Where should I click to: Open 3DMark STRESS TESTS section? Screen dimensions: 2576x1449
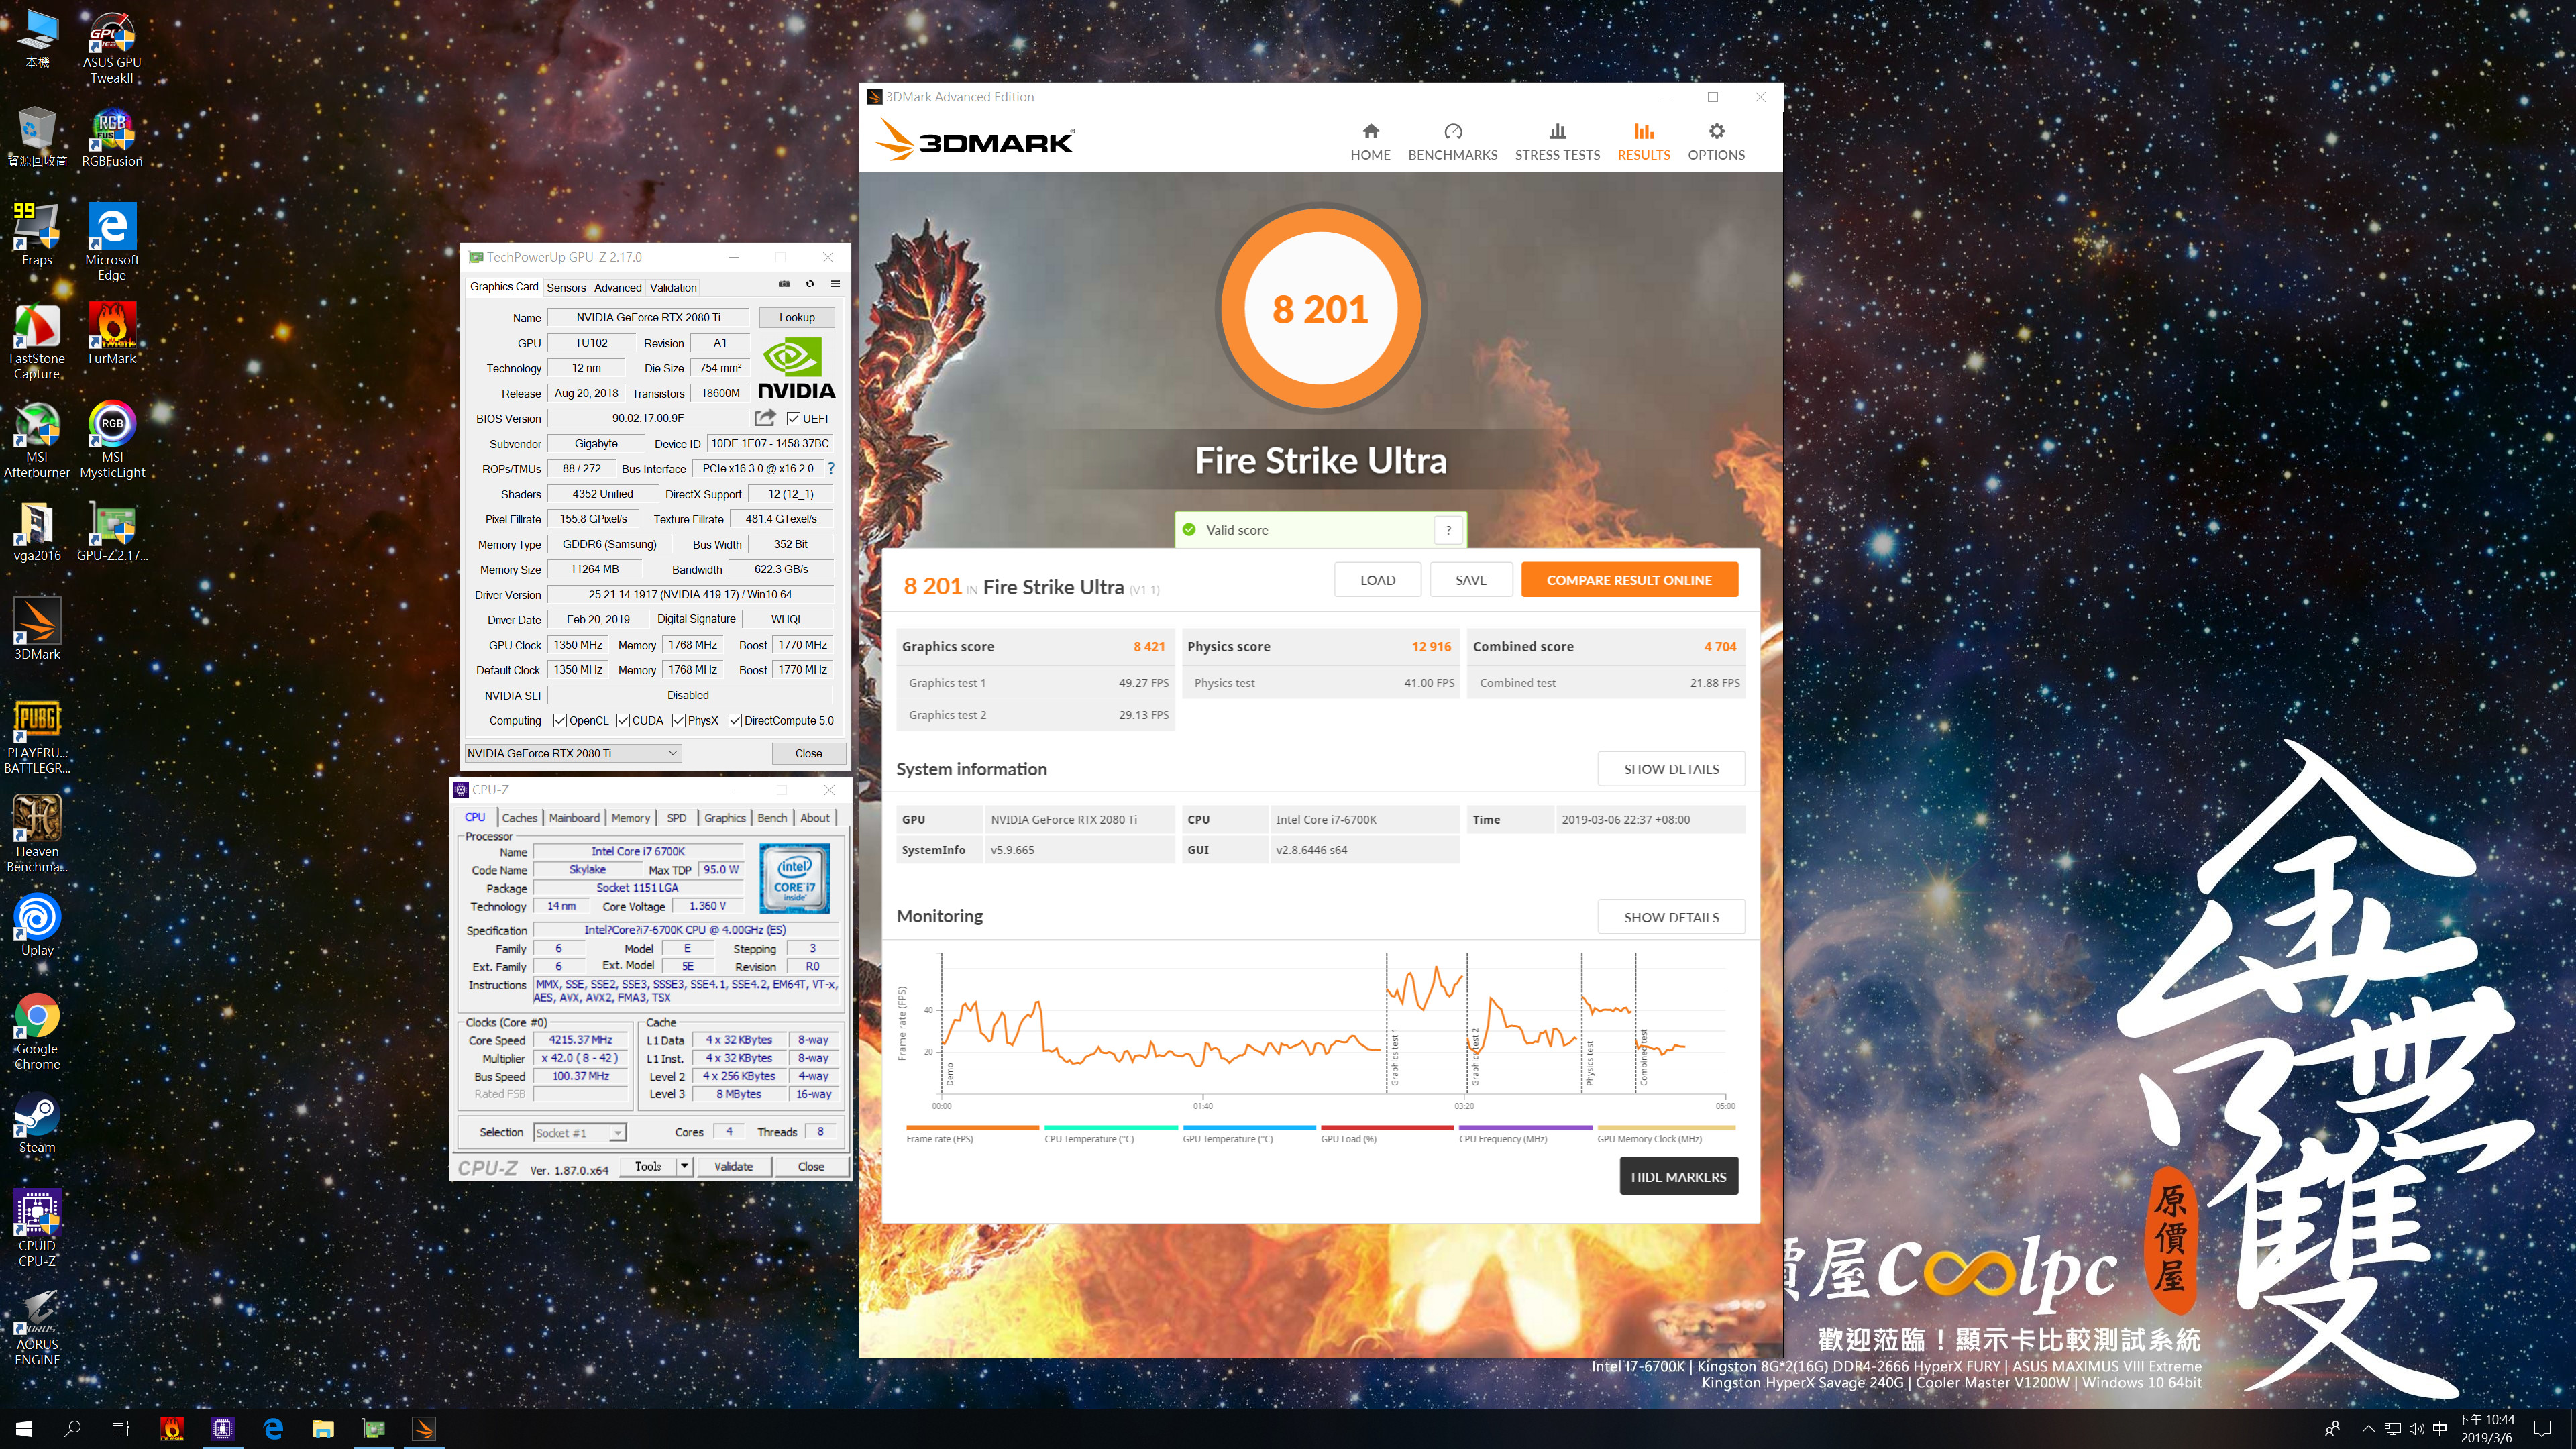(x=1557, y=142)
